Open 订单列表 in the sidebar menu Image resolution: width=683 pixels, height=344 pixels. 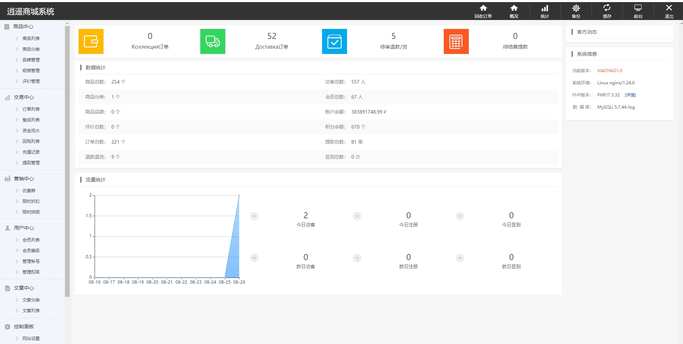pyautogui.click(x=31, y=109)
